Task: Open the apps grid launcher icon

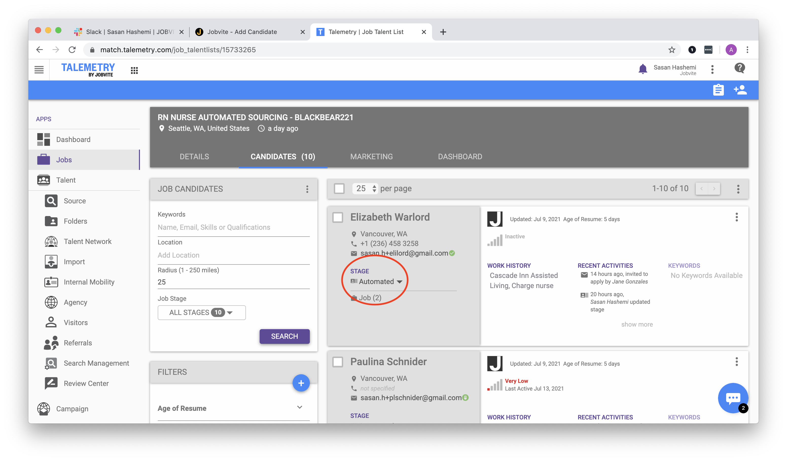Action: [x=134, y=70]
